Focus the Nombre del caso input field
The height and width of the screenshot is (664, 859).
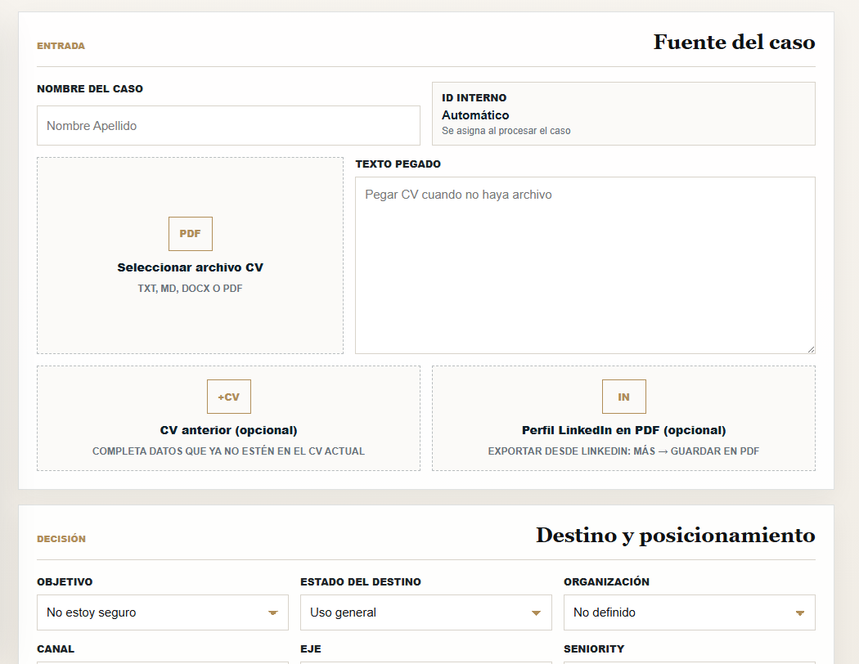228,126
